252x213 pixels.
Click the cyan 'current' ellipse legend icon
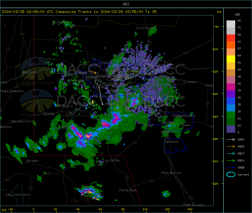click(x=231, y=174)
